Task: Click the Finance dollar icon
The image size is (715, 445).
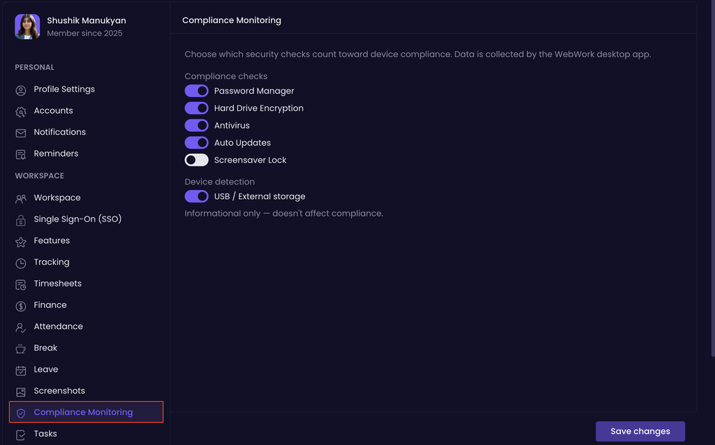Action: coord(20,306)
